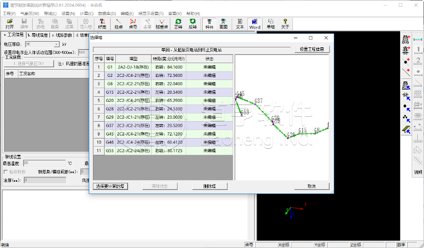Click the 冰厚(mm) input field

pyautogui.click(x=45, y=180)
